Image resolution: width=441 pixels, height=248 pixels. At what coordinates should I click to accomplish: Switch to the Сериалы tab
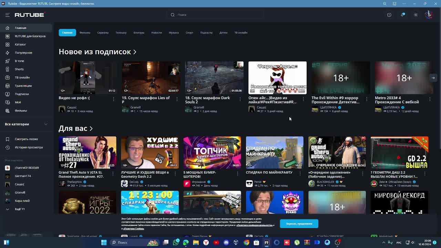103,33
